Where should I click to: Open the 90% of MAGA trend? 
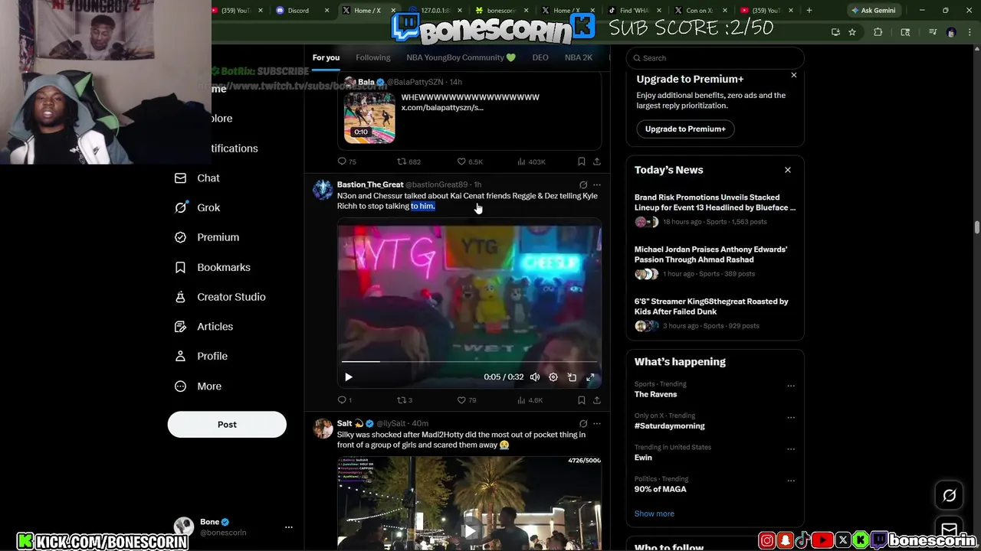(x=660, y=489)
